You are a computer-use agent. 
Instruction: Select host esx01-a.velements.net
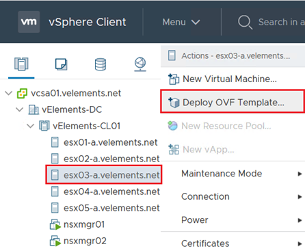click(x=111, y=142)
